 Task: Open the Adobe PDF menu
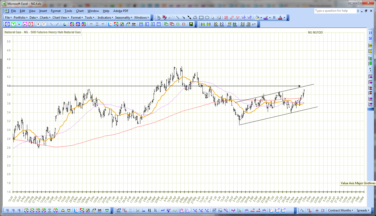point(121,11)
